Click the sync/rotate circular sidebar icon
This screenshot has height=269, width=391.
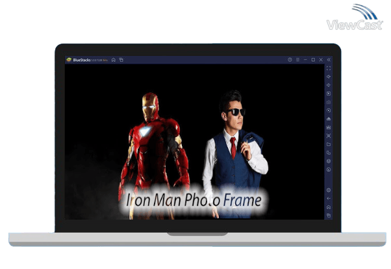[x=329, y=110]
